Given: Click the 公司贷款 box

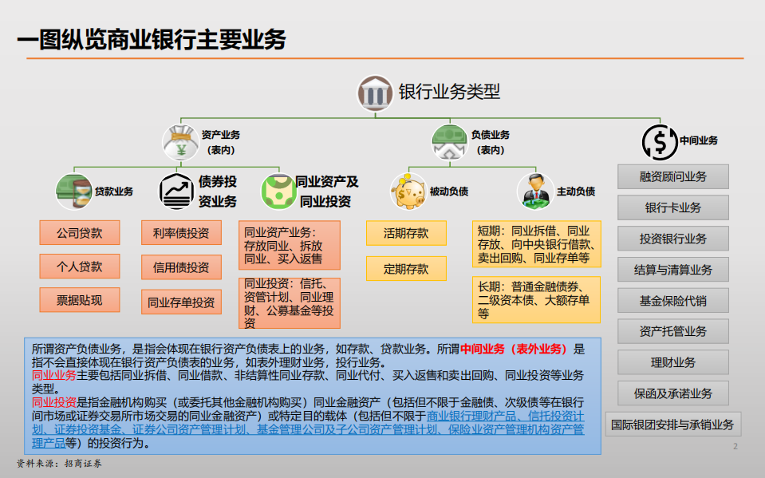Looking at the screenshot, I should tap(79, 232).
